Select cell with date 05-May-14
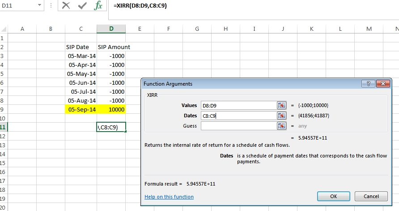399x211 pixels. [81, 74]
